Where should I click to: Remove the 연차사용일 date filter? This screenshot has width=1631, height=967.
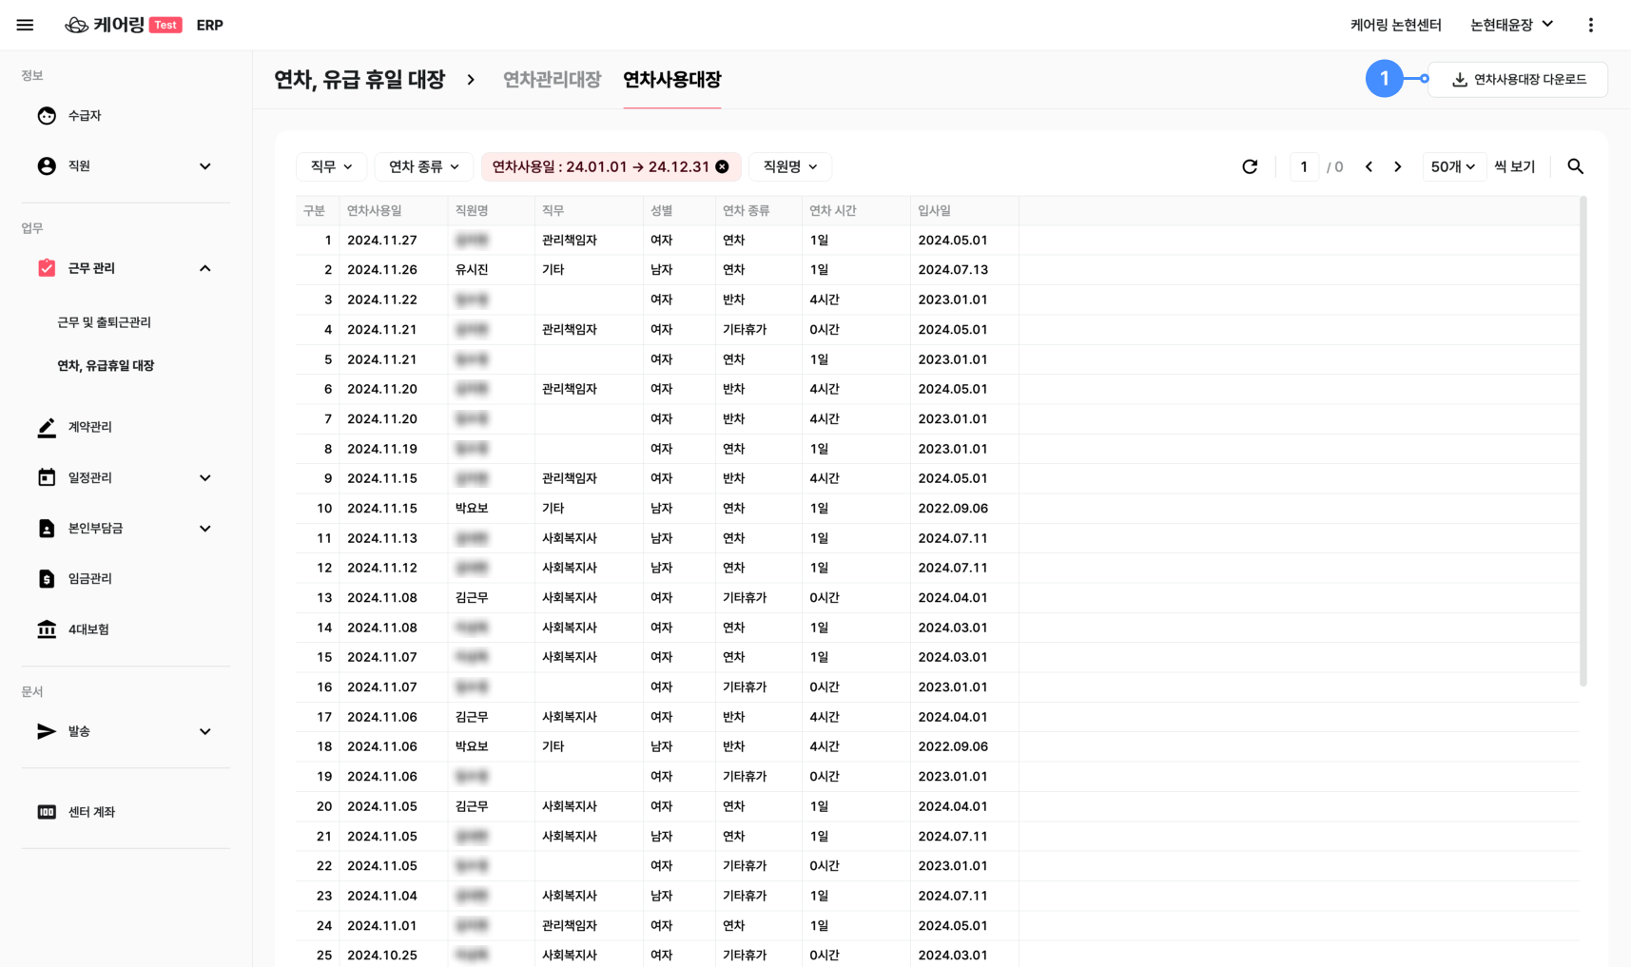tap(723, 166)
